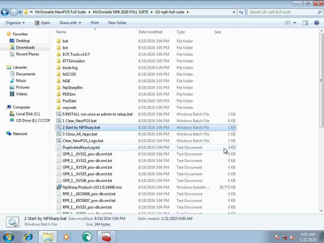The width and height of the screenshot is (324, 243).
Task: Click the vertical scrollbar in file list
Action: tap(321, 80)
